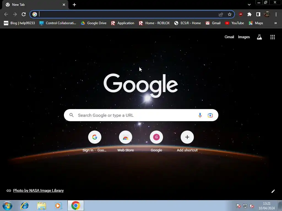Screen dimensions: 282x211
Task: Expand the tab search chevron
Action: 249,5
